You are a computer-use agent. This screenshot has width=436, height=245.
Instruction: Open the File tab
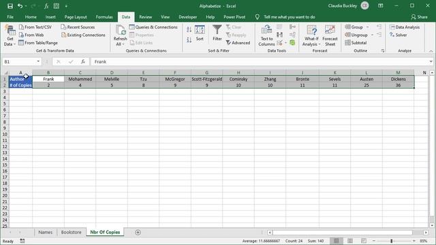[10, 17]
